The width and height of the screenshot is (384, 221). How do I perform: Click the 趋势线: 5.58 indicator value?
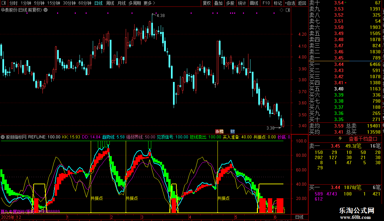(113, 137)
